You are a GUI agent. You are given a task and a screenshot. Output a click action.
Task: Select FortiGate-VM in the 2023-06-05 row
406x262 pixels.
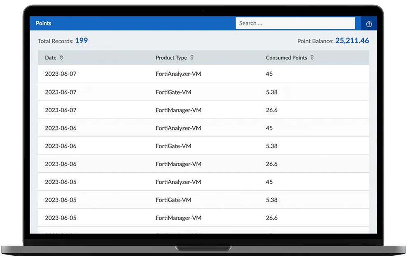173,200
